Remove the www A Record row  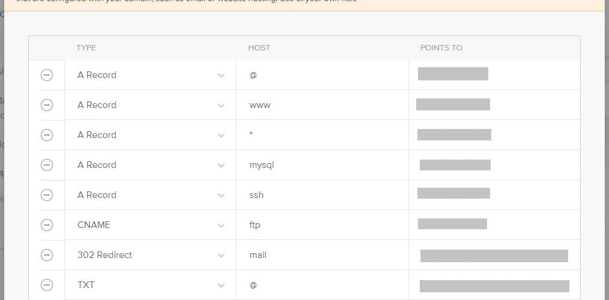pos(47,105)
